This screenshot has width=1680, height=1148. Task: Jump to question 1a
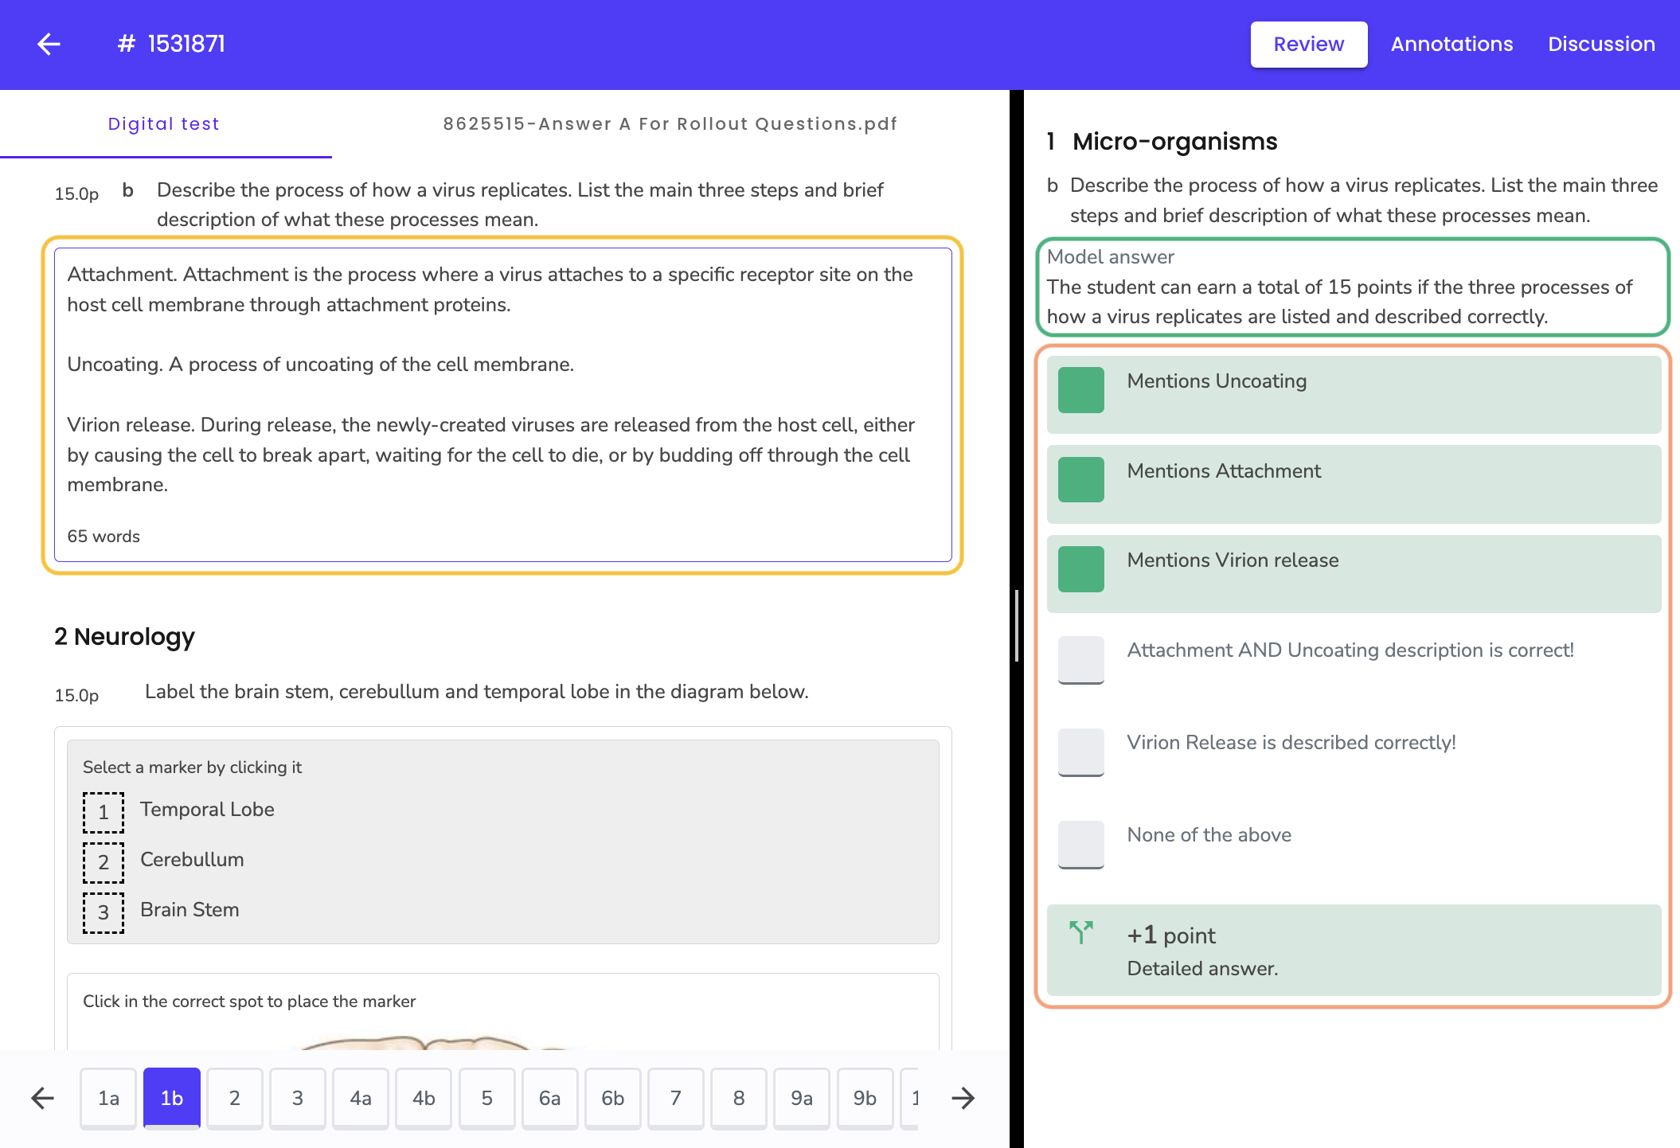pos(108,1099)
